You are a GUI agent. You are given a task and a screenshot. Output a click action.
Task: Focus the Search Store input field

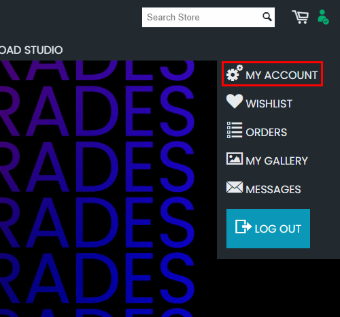(208, 17)
